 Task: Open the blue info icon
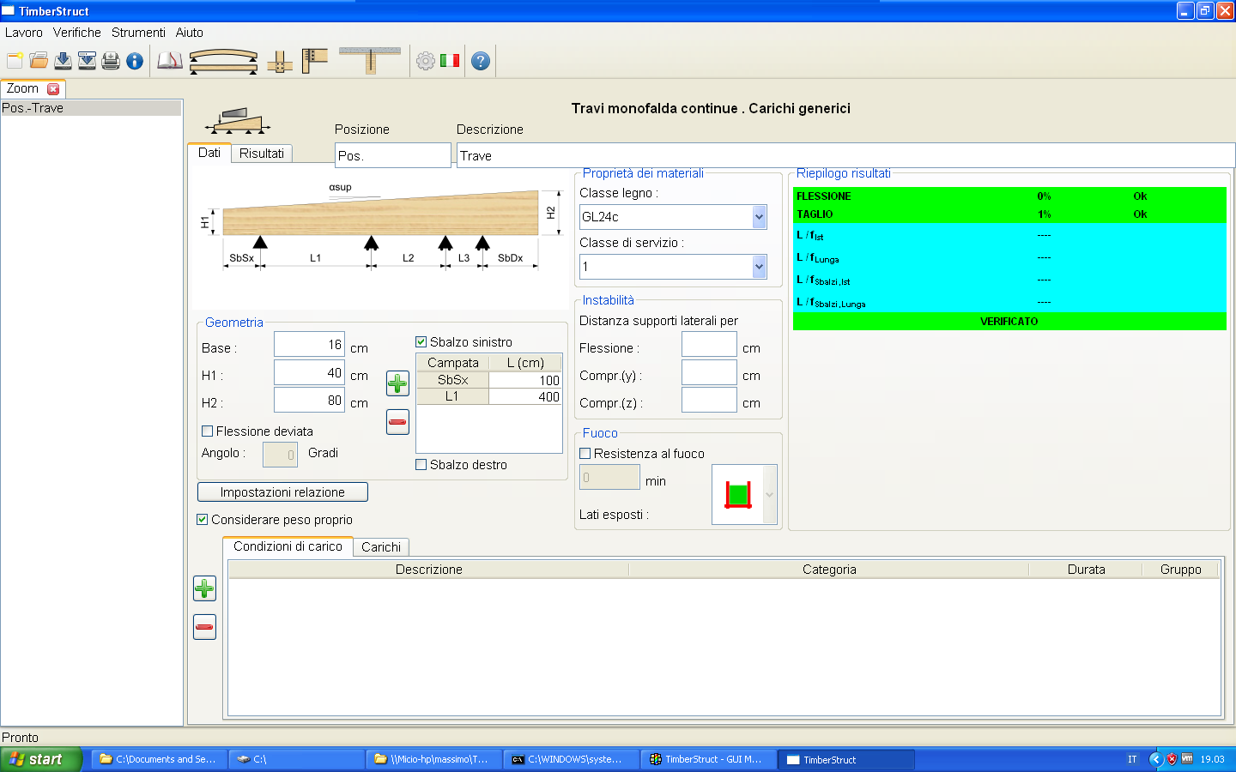click(x=135, y=61)
